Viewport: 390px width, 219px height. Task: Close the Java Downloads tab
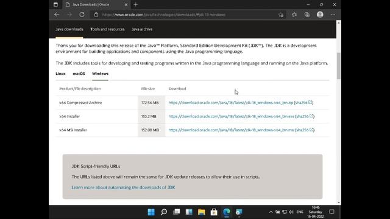[x=126, y=4]
